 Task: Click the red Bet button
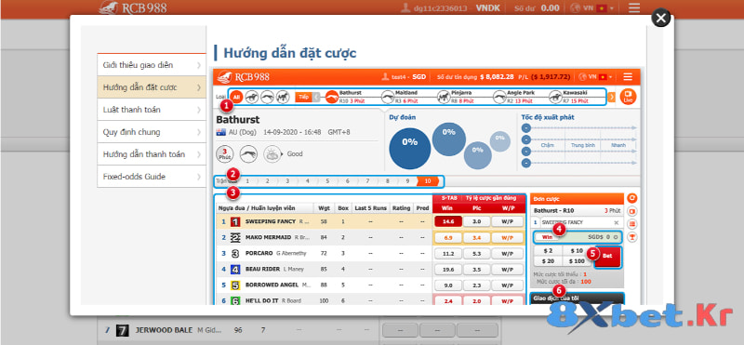(607, 256)
